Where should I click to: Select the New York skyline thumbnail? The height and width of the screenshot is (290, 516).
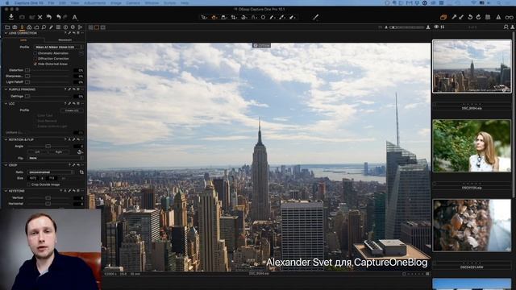[472, 66]
